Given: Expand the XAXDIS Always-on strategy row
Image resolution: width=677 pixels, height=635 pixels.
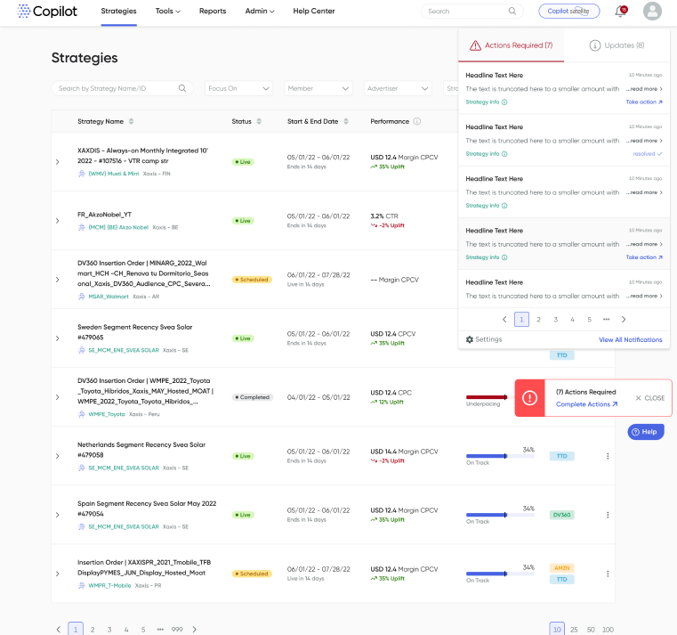Looking at the screenshot, I should tap(58, 162).
